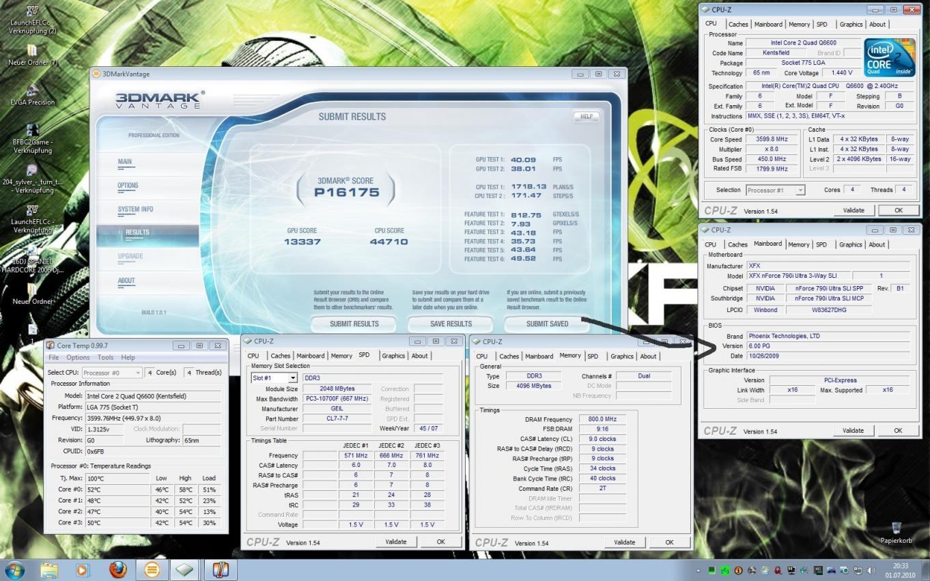
Task: Open the File menu in Core Temp
Action: pos(54,357)
